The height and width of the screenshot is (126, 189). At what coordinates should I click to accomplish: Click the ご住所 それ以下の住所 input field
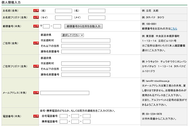pyautogui.click(x=86, y=46)
